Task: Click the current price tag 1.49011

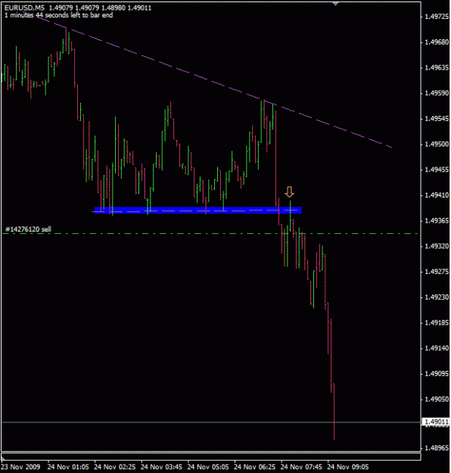Action: coord(436,422)
